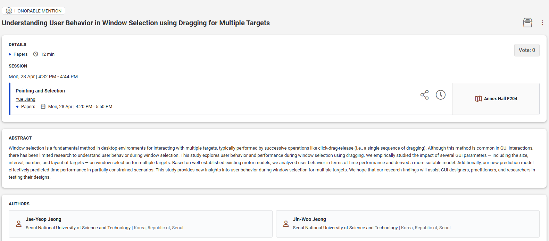Click the presentation time Mon, 28 Apr 4:32 PM
Screen dimensions: 549x241
click(43, 77)
